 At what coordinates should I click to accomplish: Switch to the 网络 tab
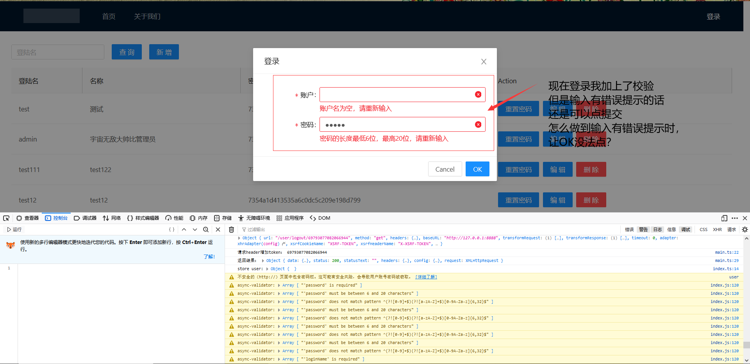click(x=112, y=218)
